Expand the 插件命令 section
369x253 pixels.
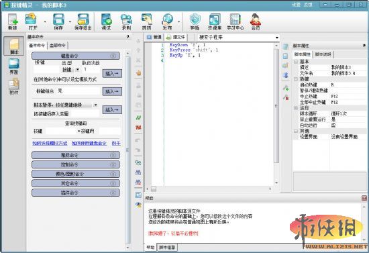76,193
